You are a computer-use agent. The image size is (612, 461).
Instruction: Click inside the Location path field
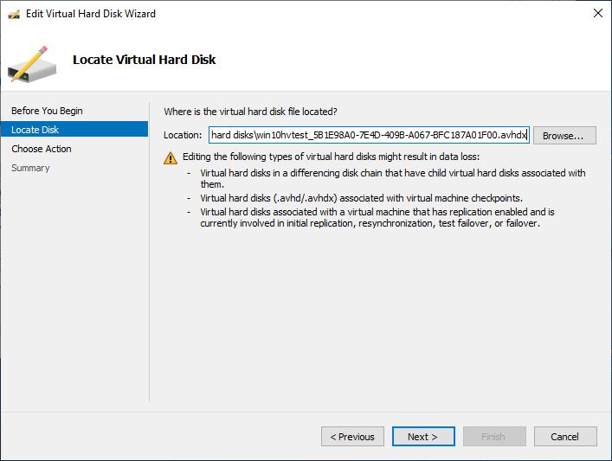click(369, 135)
